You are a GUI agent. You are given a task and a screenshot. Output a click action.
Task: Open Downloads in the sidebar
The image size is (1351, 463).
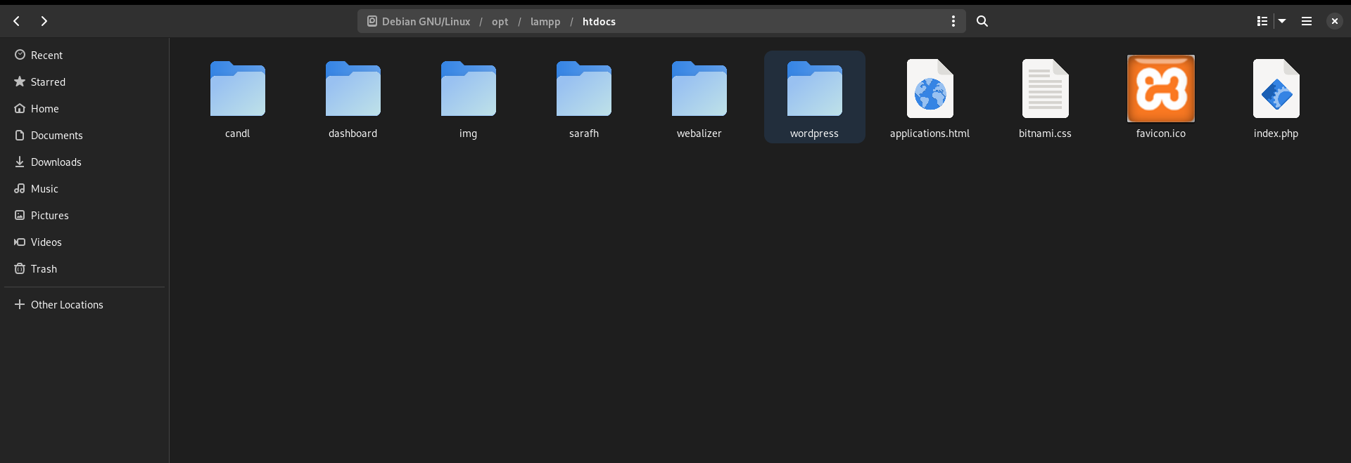point(84,162)
